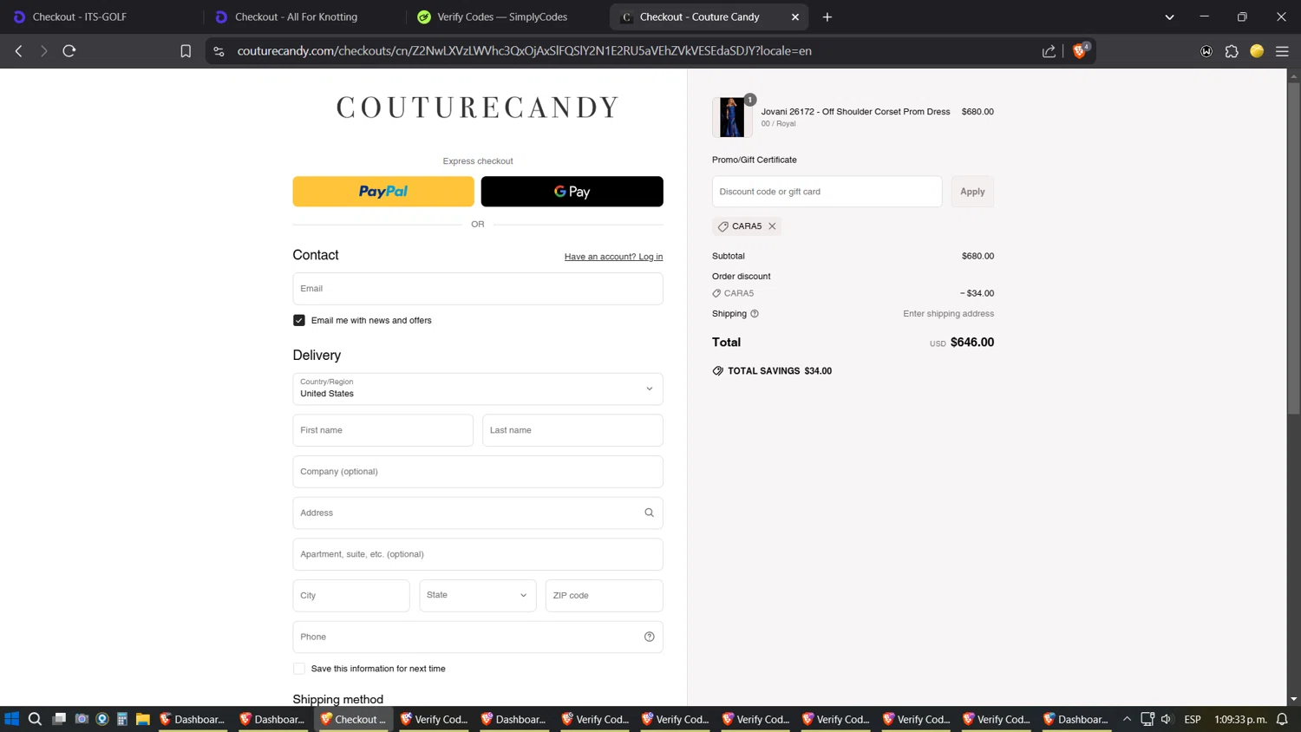Click the TOTAL SAVINGS $34.00 text
The height and width of the screenshot is (732, 1301).
pos(780,371)
